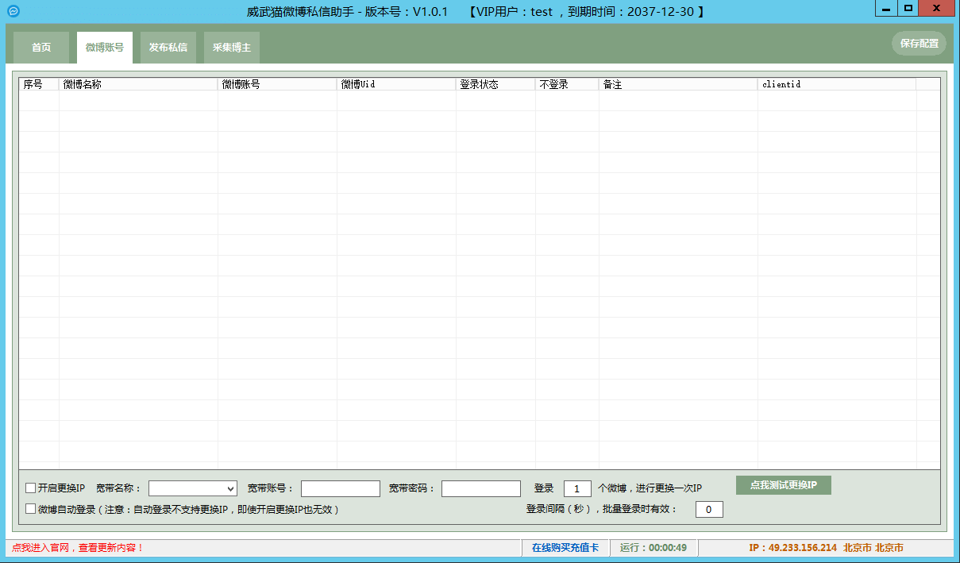Sort by 微博名称 column header

coord(138,84)
